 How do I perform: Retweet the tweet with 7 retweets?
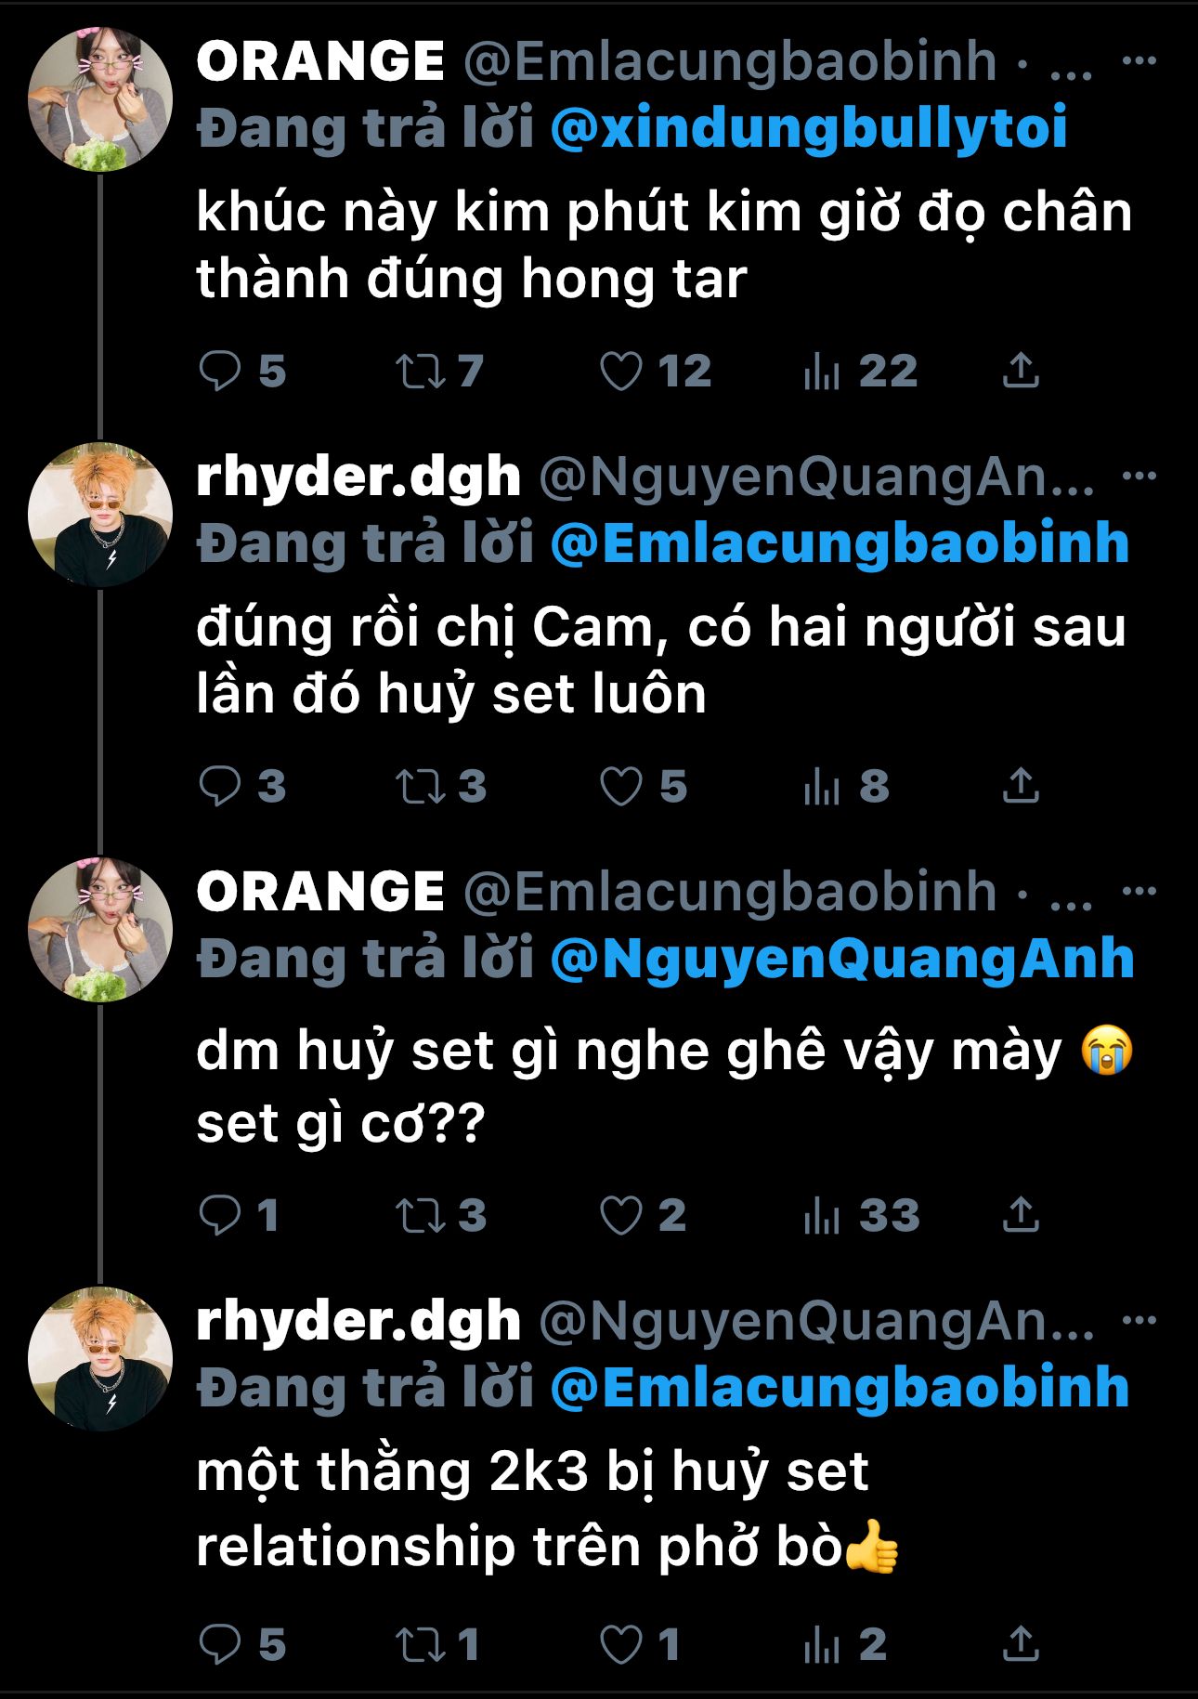[421, 372]
